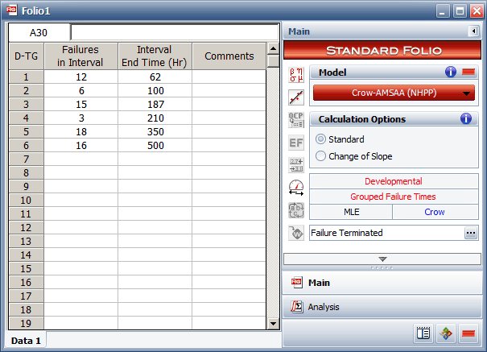Click the Plot icon
Viewport: 487px width, 352px height.
(x=296, y=97)
